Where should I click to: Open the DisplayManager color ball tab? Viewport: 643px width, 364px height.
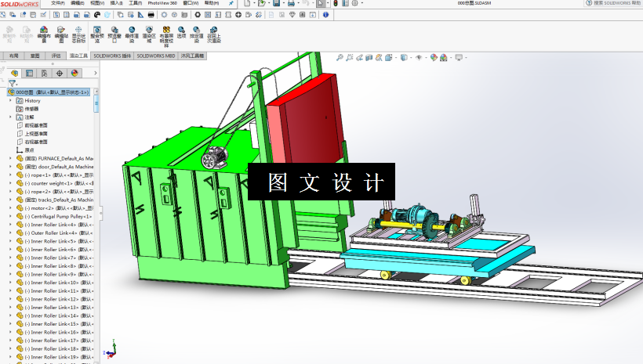point(74,74)
